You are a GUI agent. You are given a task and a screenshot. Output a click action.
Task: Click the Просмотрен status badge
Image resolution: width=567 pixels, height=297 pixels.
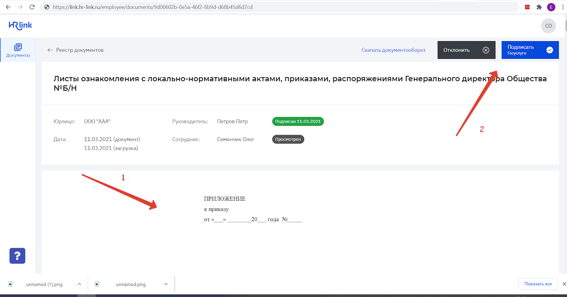(288, 139)
